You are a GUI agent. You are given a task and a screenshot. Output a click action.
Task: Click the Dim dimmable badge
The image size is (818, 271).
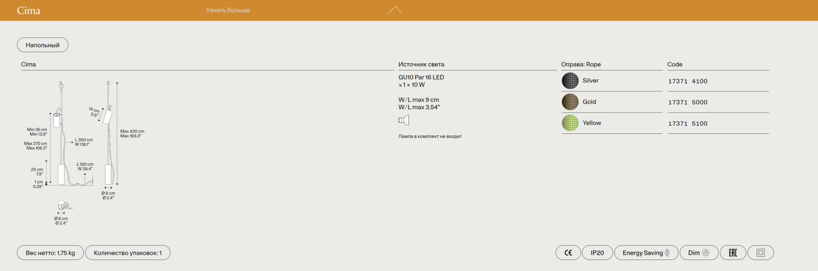click(699, 253)
